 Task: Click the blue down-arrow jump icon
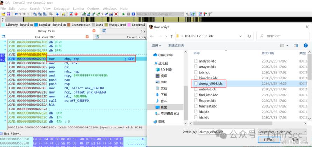coord(57,14)
